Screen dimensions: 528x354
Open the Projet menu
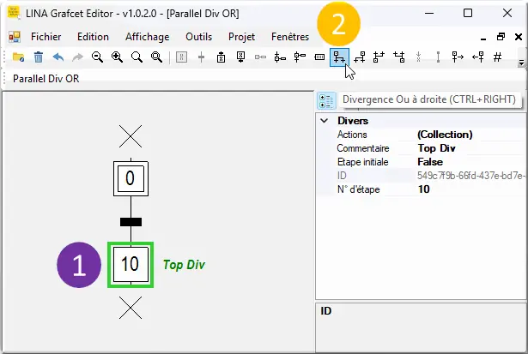pos(241,37)
